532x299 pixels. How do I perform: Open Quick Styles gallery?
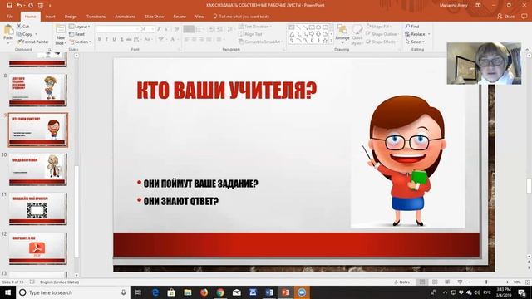pos(357,34)
